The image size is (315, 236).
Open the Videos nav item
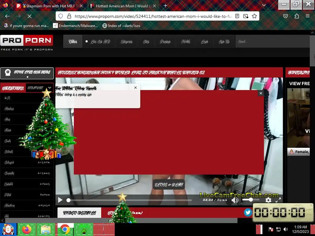click(73, 41)
